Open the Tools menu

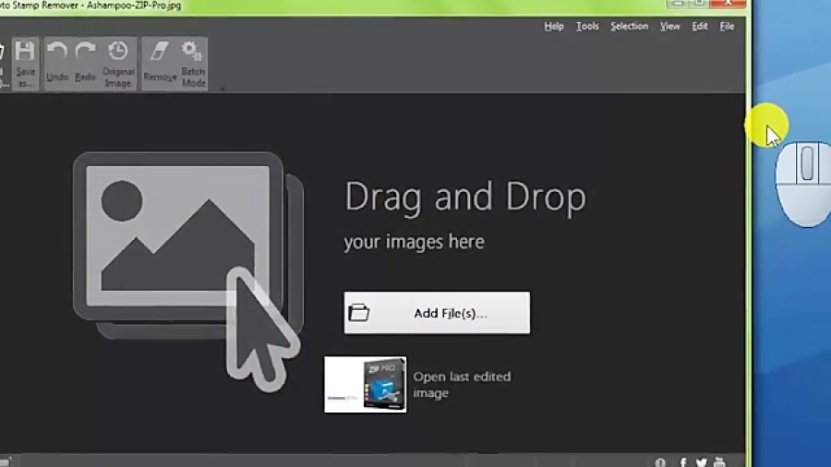(x=587, y=27)
